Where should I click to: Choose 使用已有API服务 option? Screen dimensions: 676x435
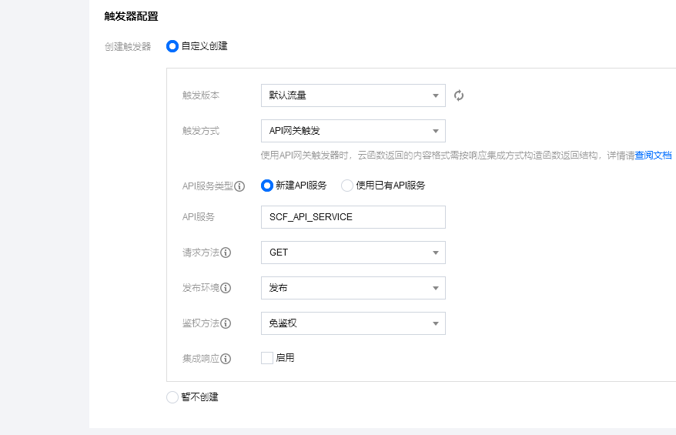pyautogui.click(x=347, y=186)
